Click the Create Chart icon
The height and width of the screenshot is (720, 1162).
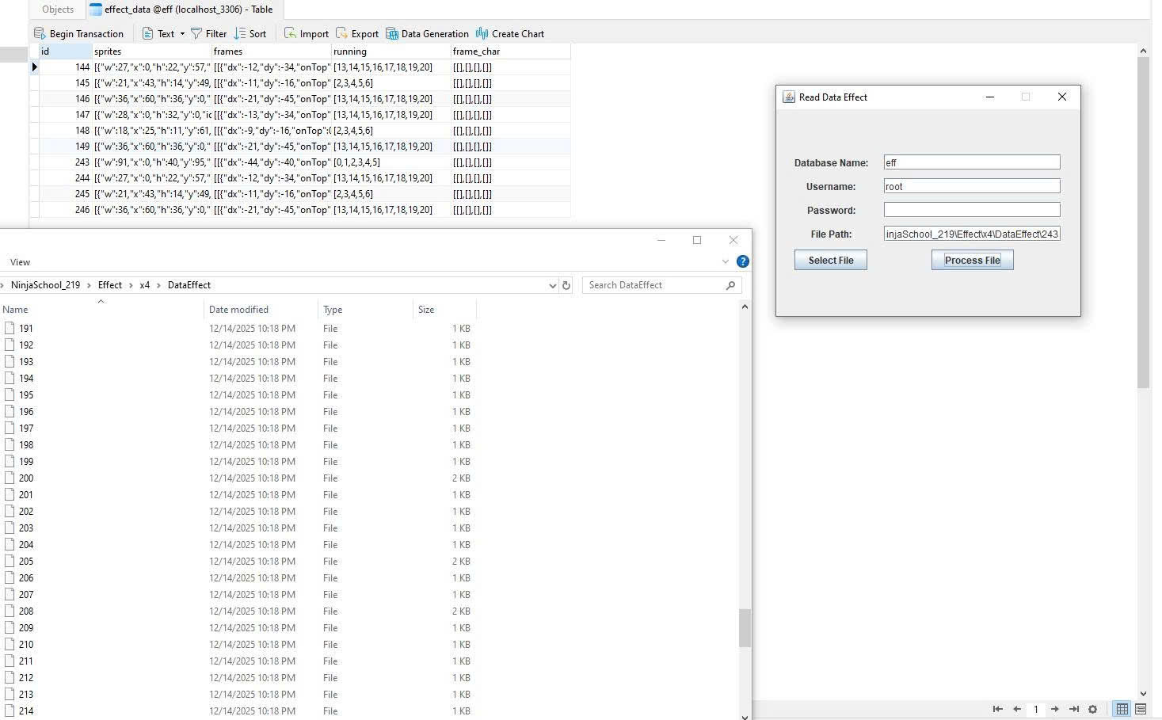(x=481, y=33)
